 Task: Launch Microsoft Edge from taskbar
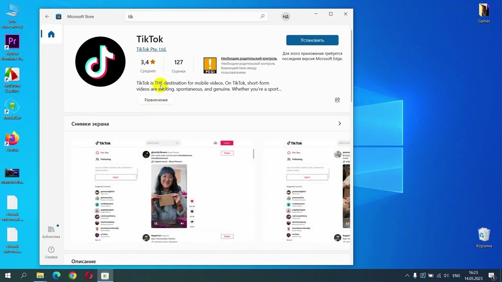tap(56, 276)
